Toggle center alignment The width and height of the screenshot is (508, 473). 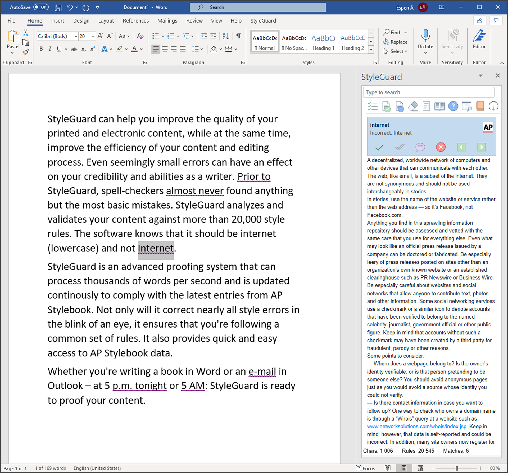[x=165, y=49]
